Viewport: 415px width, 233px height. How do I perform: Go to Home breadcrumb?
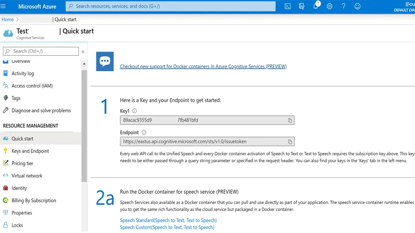click(7, 20)
